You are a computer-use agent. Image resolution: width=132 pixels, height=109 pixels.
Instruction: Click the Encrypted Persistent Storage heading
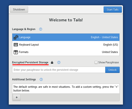[30, 62]
